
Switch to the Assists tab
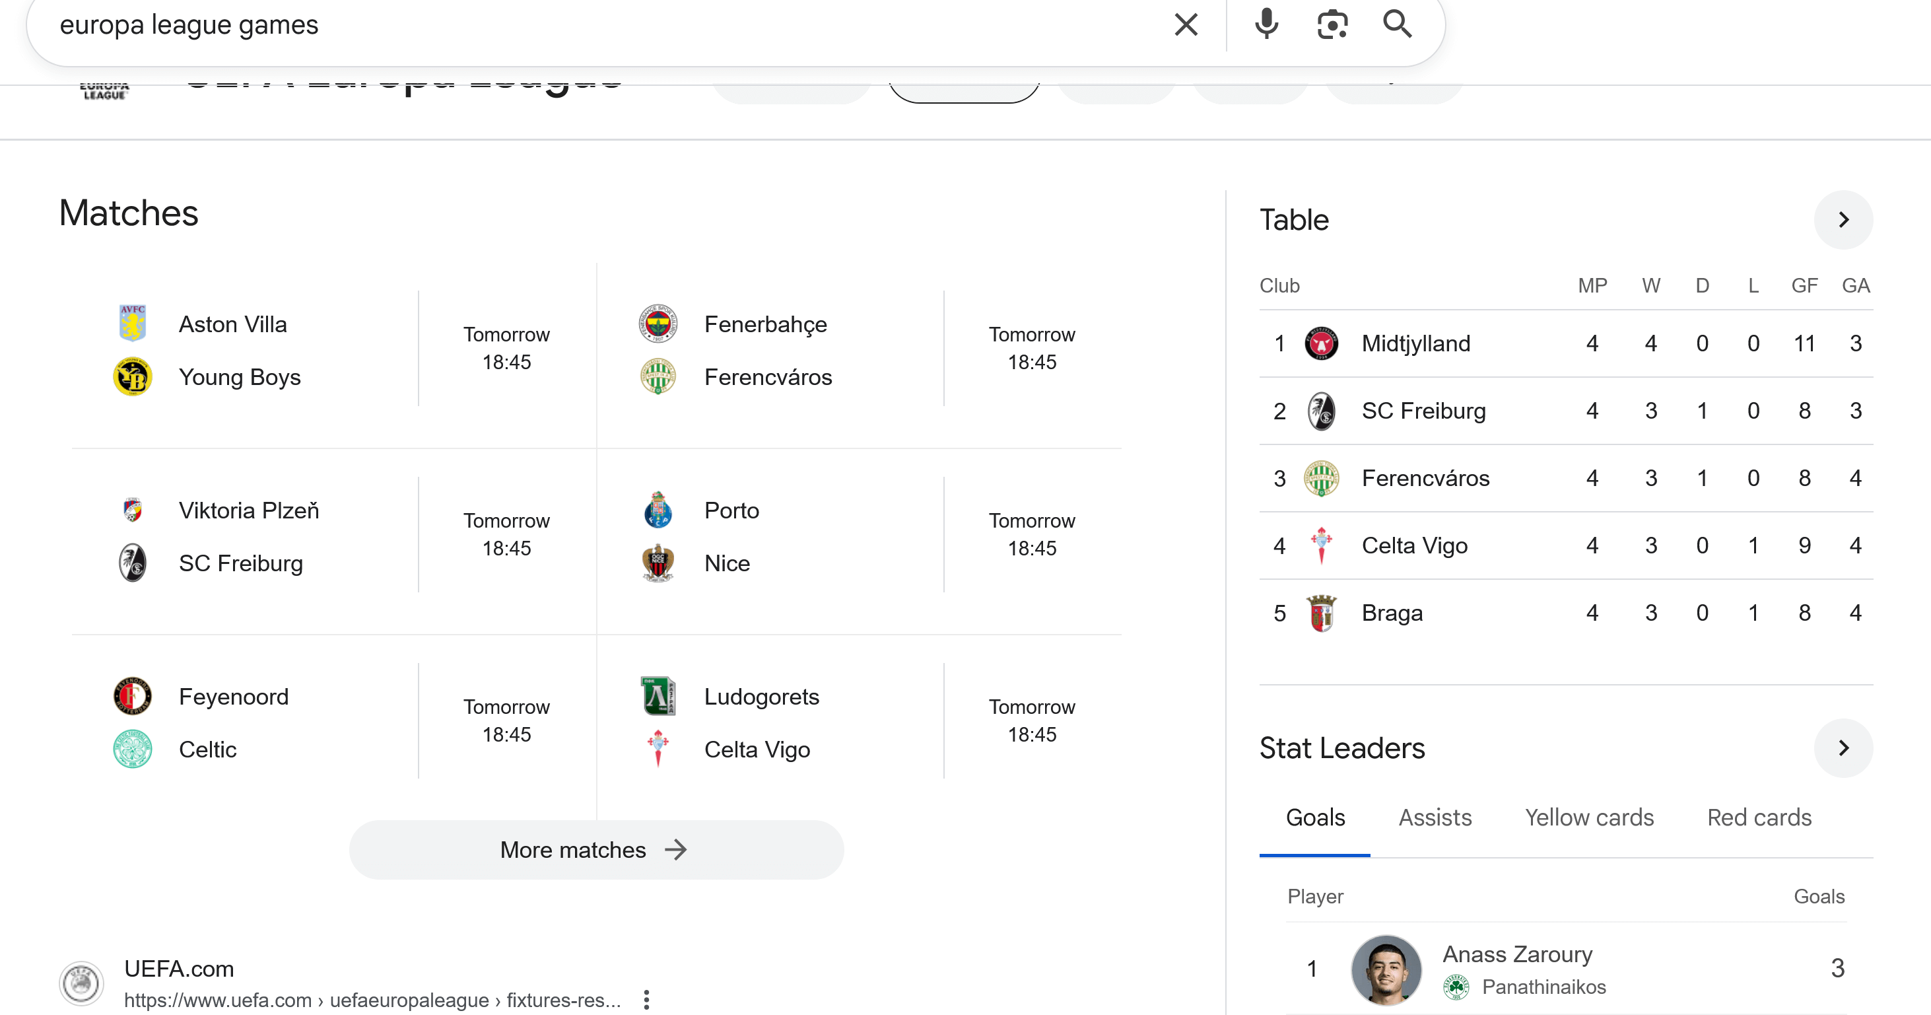(x=1435, y=817)
